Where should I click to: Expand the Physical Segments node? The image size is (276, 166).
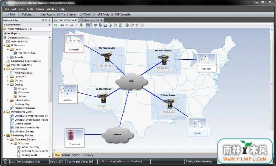click(5, 65)
